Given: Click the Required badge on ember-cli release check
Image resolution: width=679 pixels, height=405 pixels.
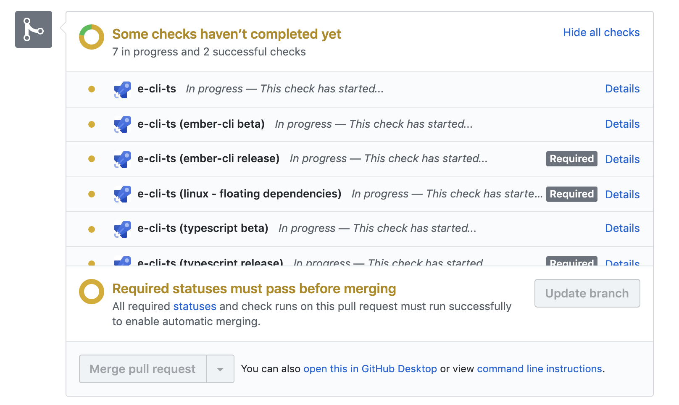Looking at the screenshot, I should click(571, 159).
